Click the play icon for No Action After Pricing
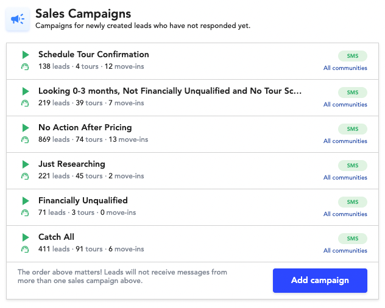Viewport: 385px width, 308px height. (x=26, y=128)
